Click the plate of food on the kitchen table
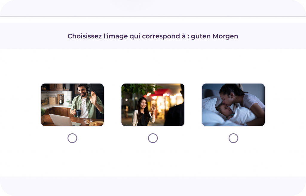 click(97, 124)
